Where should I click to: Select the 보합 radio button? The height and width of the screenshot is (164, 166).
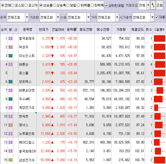tap(68, 5)
